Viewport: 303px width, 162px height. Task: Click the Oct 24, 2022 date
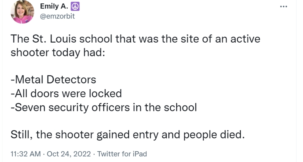coord(69,154)
